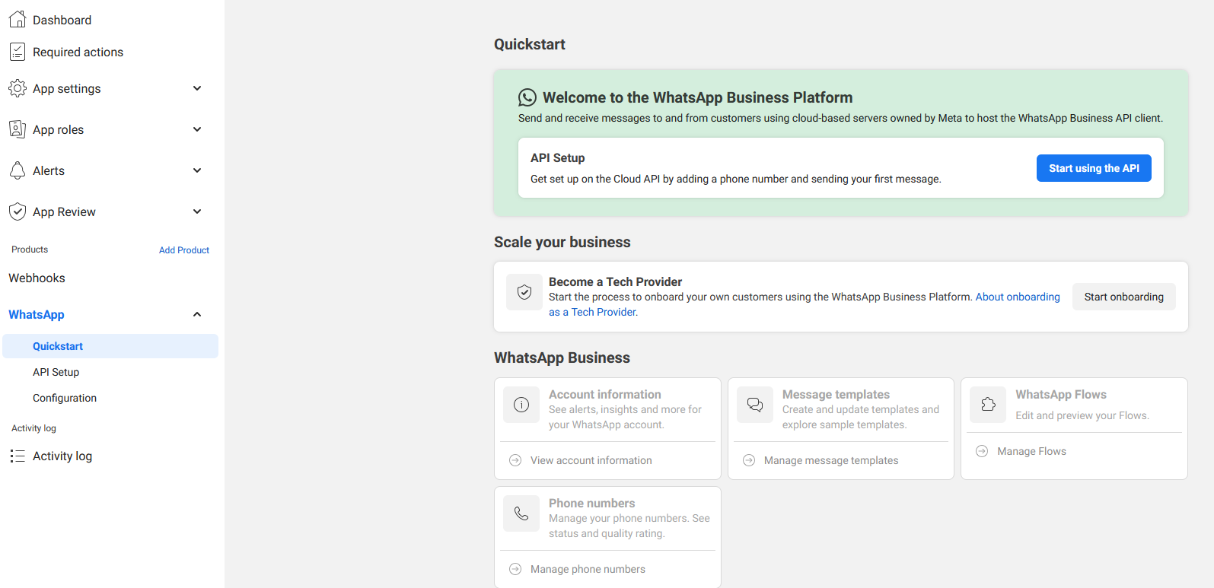Viewport: 1214px width, 588px height.
Task: Open About onboarding as Tech Provider link
Action: (x=1018, y=297)
